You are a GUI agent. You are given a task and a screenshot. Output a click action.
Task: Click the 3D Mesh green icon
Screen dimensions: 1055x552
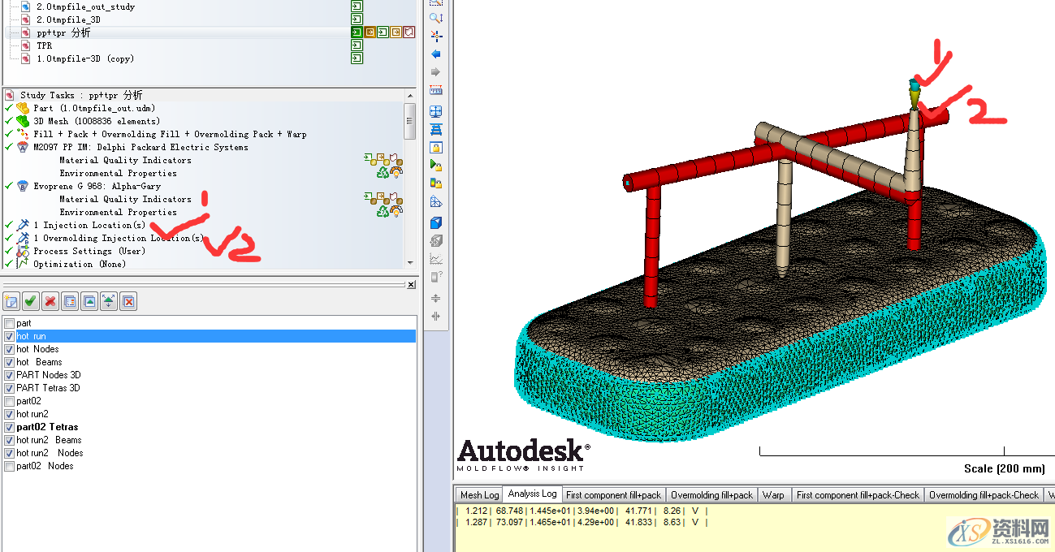[23, 121]
